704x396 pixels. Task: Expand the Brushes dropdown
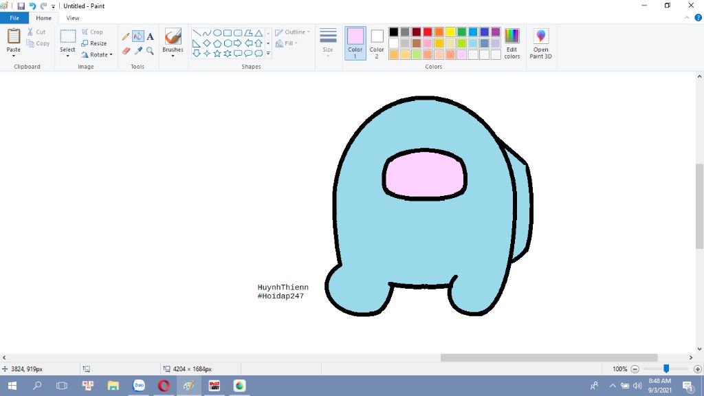click(x=173, y=55)
